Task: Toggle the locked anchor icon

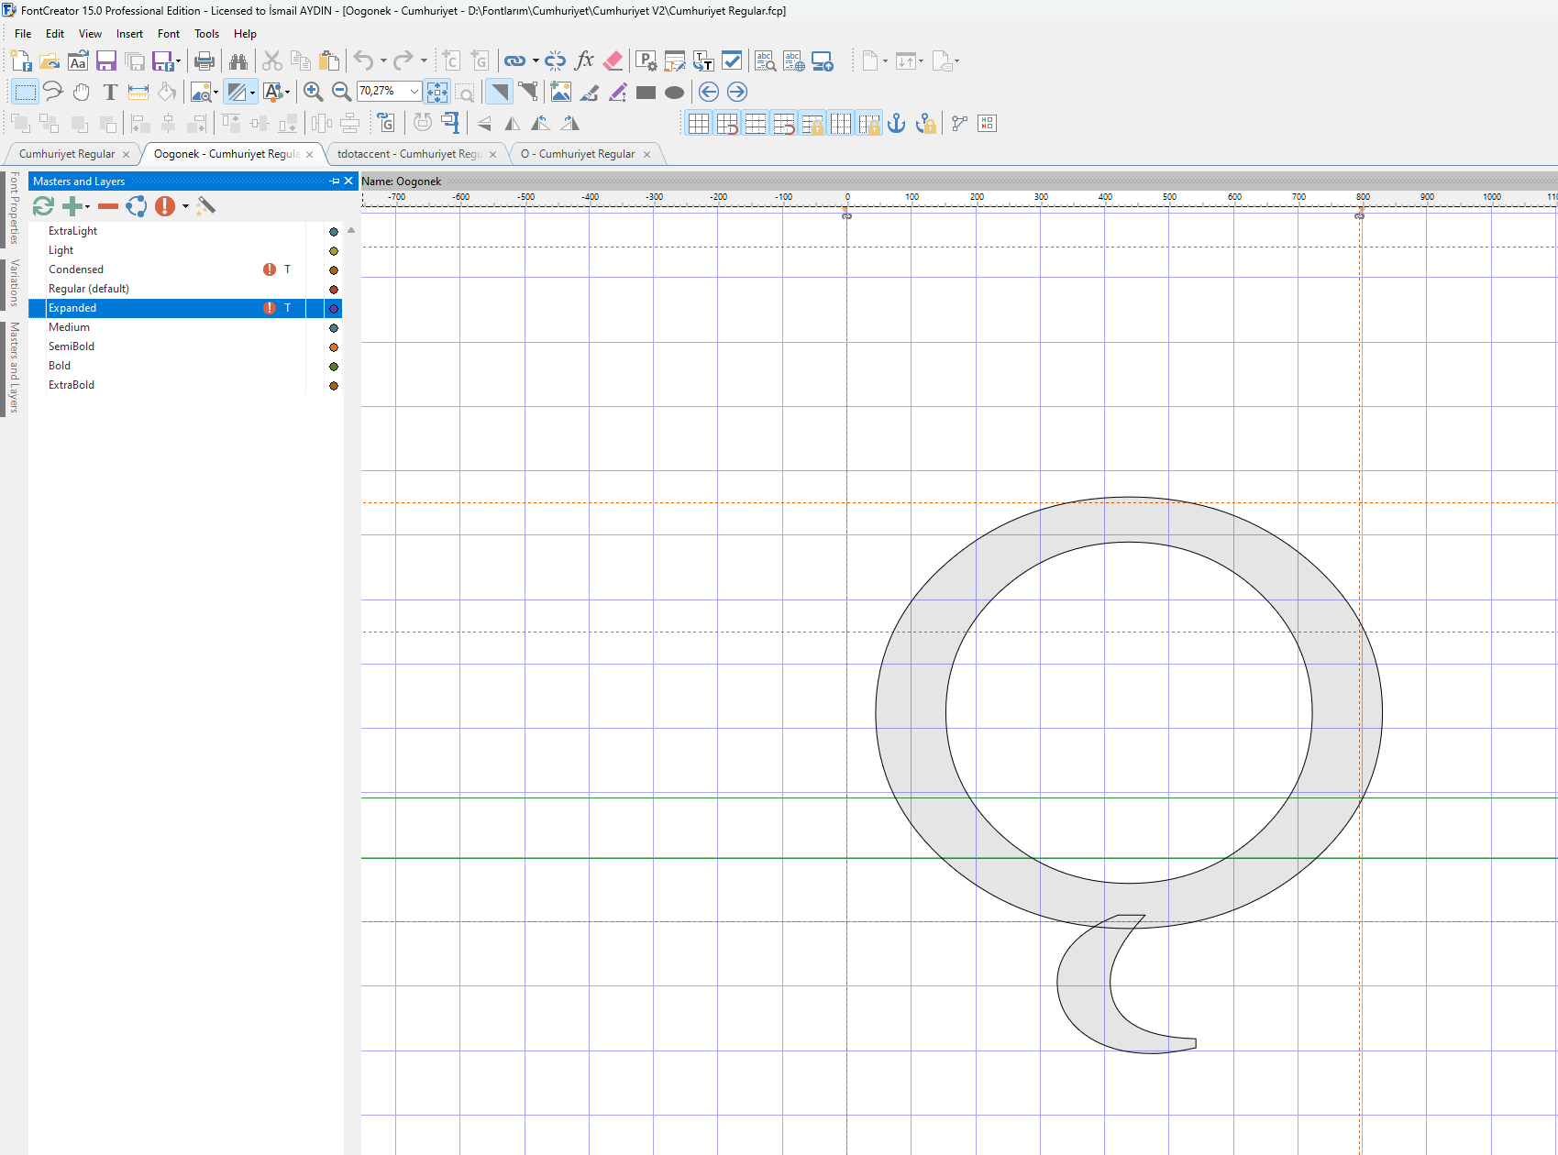Action: (926, 123)
